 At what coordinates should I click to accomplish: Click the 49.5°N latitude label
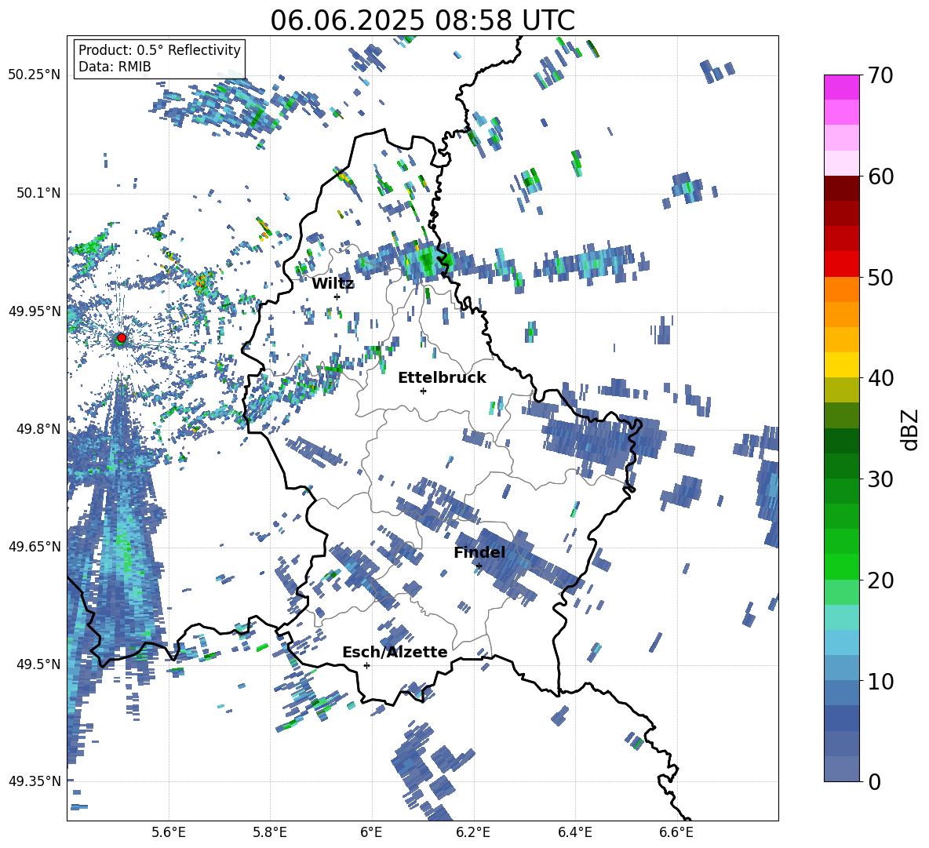pos(38,664)
